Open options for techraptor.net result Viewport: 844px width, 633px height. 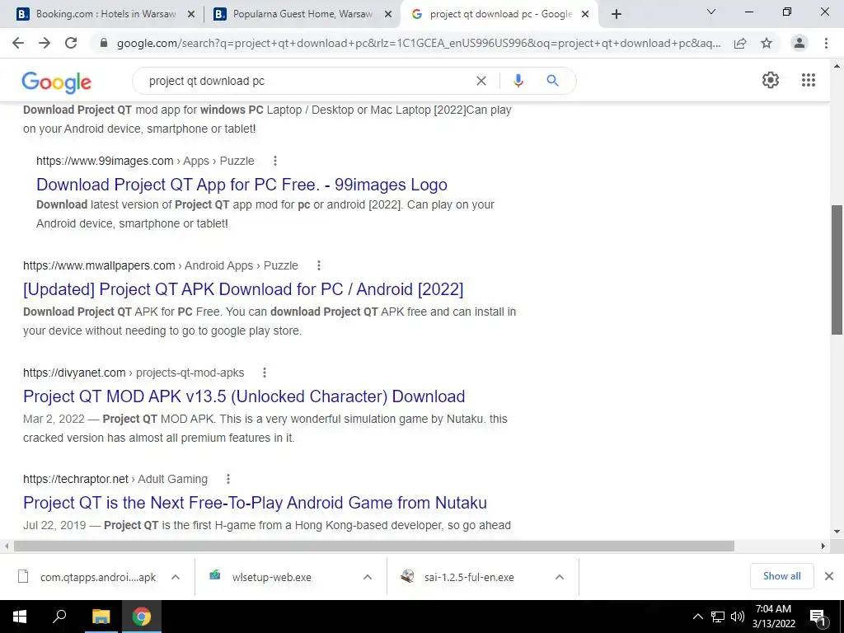(x=228, y=479)
